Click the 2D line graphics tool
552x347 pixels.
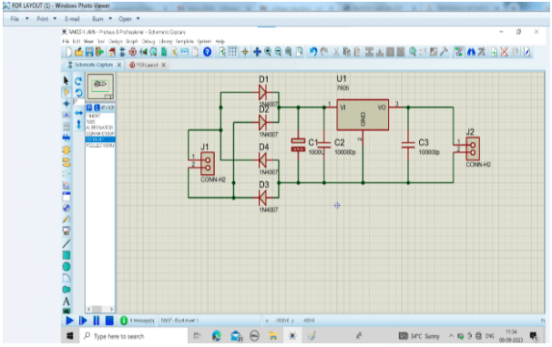click(66, 243)
